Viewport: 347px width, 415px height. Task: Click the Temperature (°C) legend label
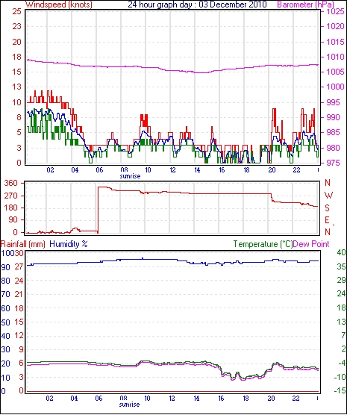coord(263,244)
